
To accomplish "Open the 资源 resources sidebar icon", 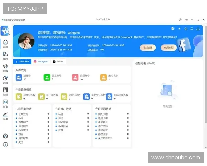I will click(x=6, y=92).
